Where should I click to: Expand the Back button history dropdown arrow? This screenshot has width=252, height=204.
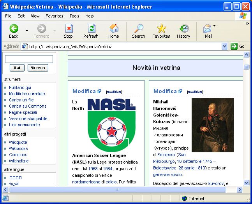point(27,31)
